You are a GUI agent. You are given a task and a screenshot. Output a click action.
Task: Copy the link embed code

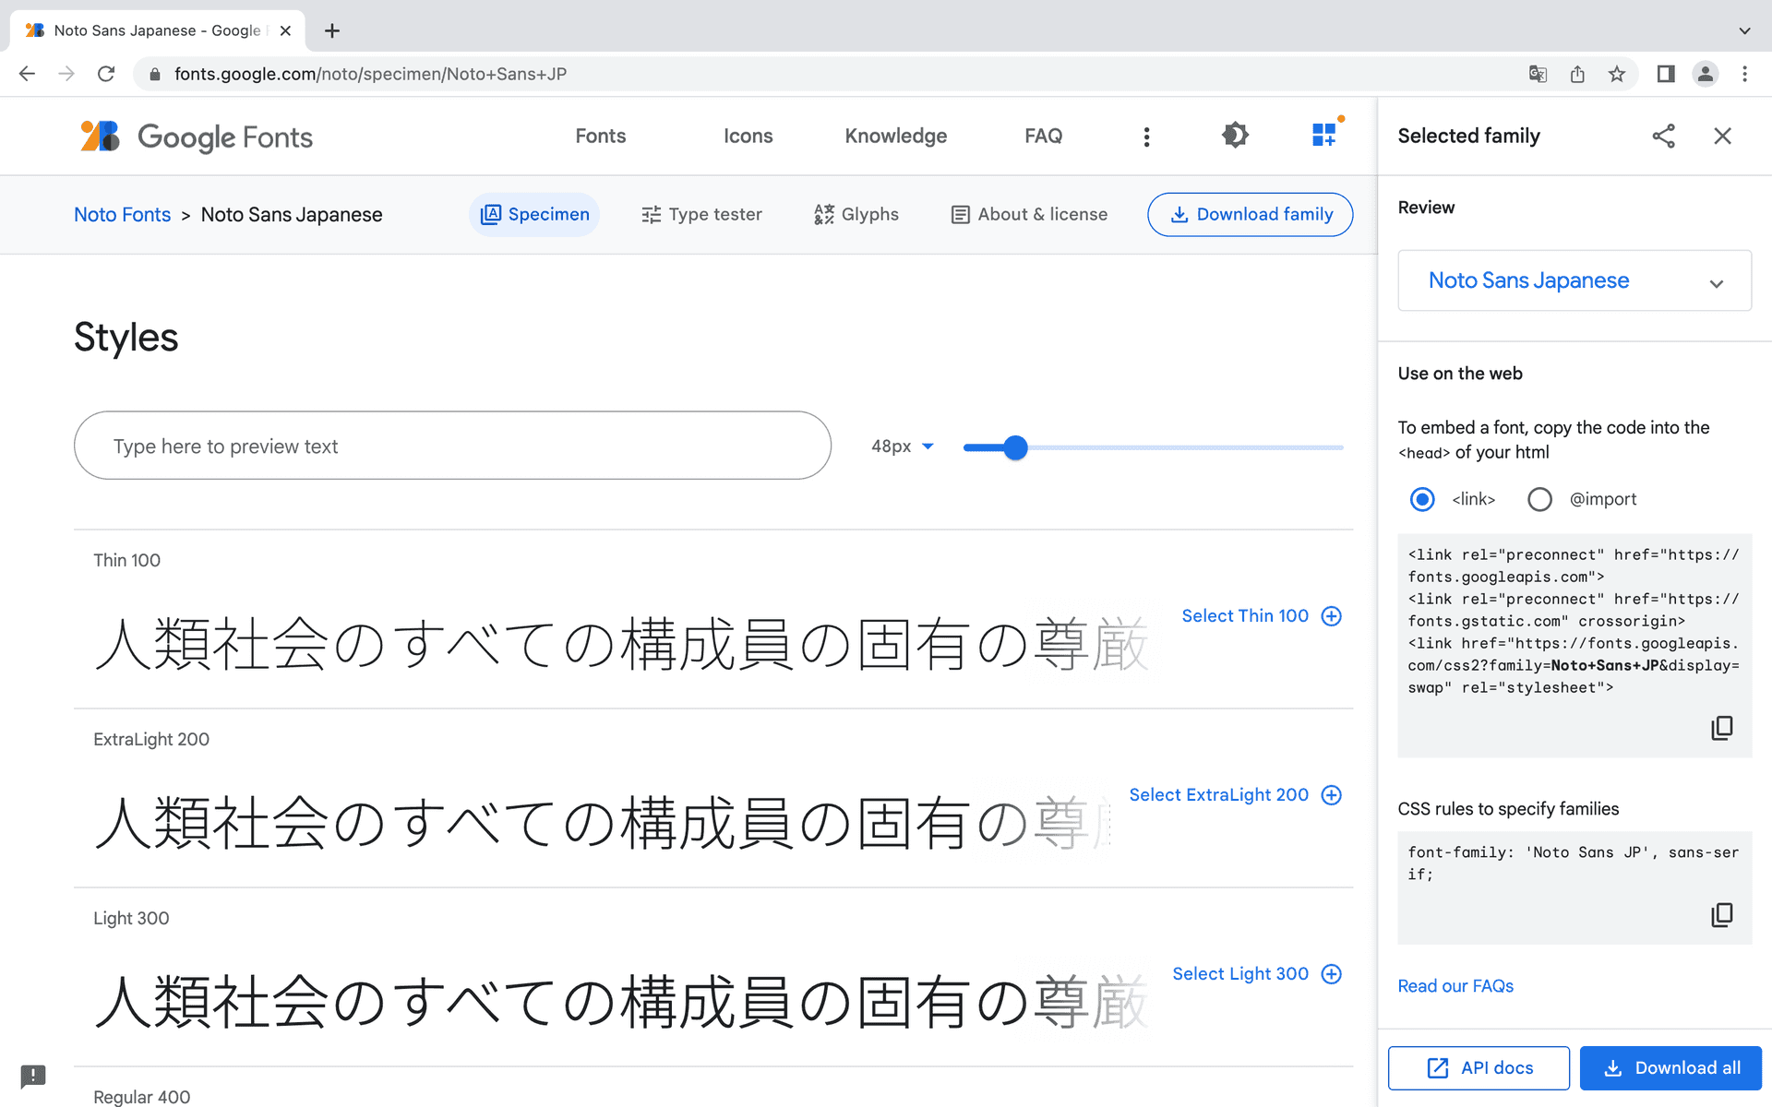(x=1721, y=728)
